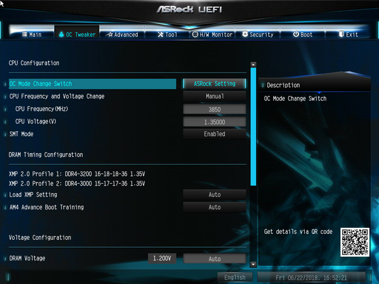Toggle SMT Mode Enabled option
This screenshot has height=284, width=379.
point(215,134)
